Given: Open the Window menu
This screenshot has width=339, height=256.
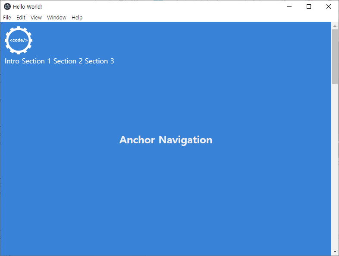Looking at the screenshot, I should coord(56,18).
